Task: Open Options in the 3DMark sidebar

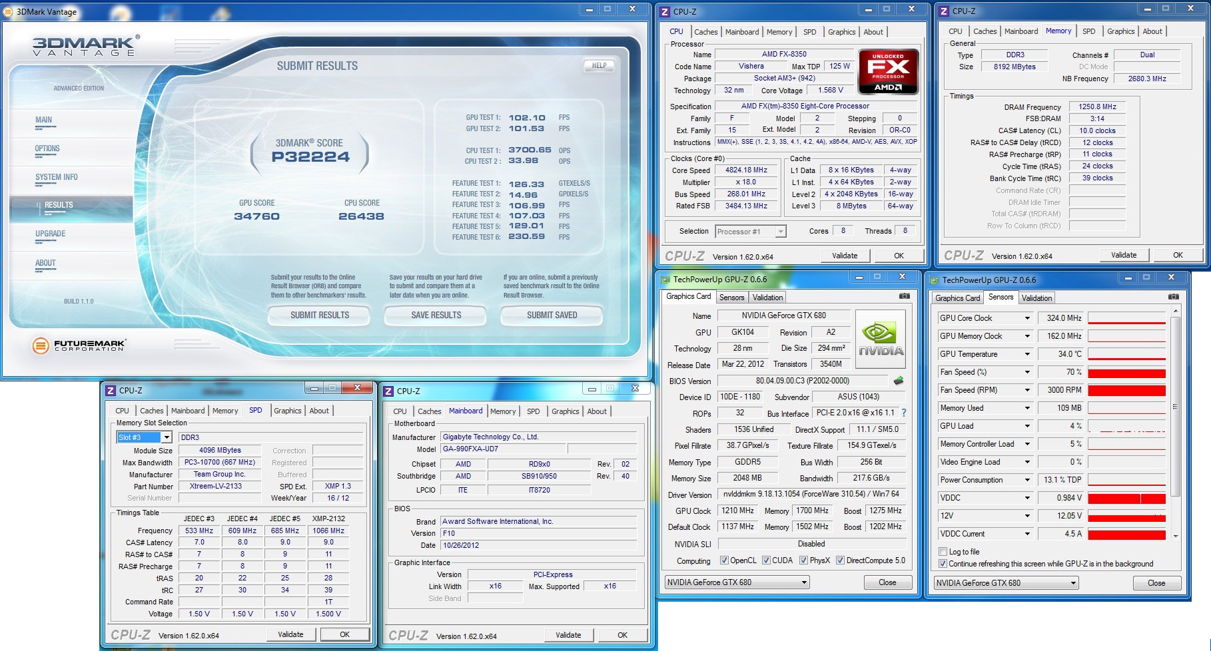Action: click(x=47, y=148)
